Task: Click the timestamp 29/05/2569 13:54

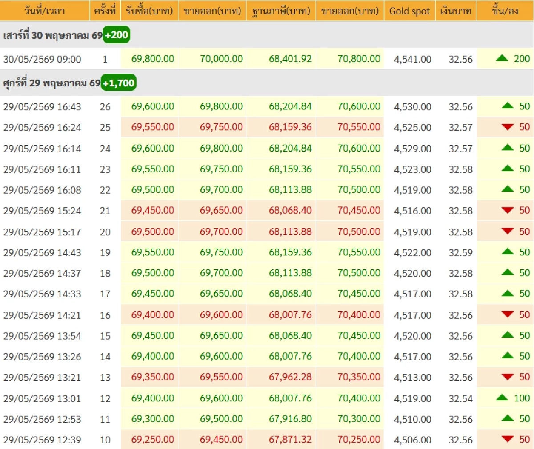Action: click(42, 336)
